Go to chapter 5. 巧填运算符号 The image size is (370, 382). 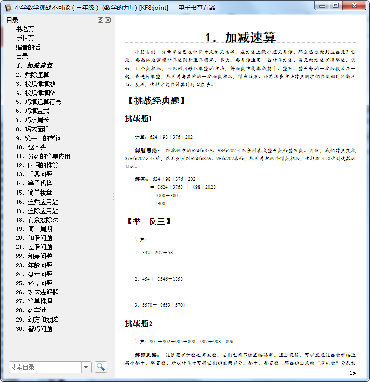point(38,102)
